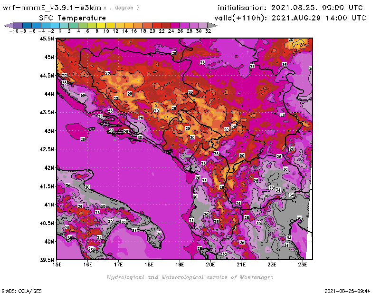380x294 pixels.
Task: Click the 42N latitude label
Action: pyautogui.click(x=49, y=168)
